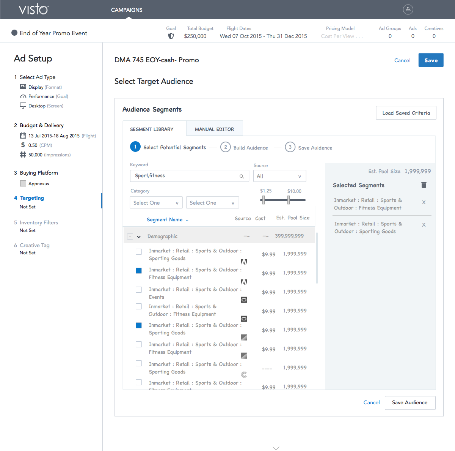Delete selected segments with trash icon
This screenshot has width=455, height=451.
click(424, 185)
